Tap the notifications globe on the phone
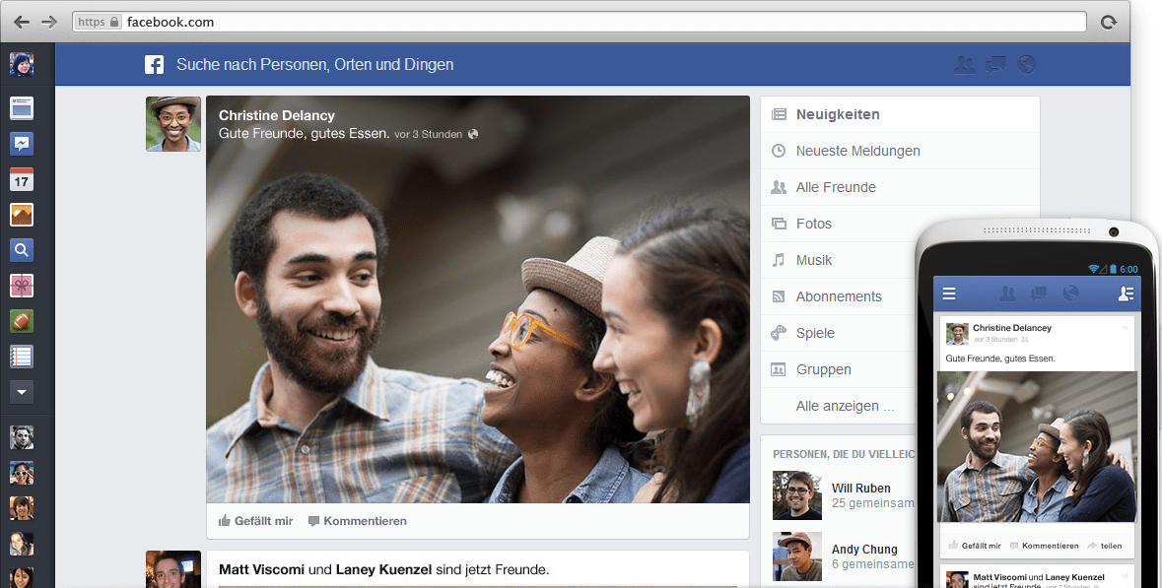This screenshot has height=588, width=1162. [x=1070, y=294]
